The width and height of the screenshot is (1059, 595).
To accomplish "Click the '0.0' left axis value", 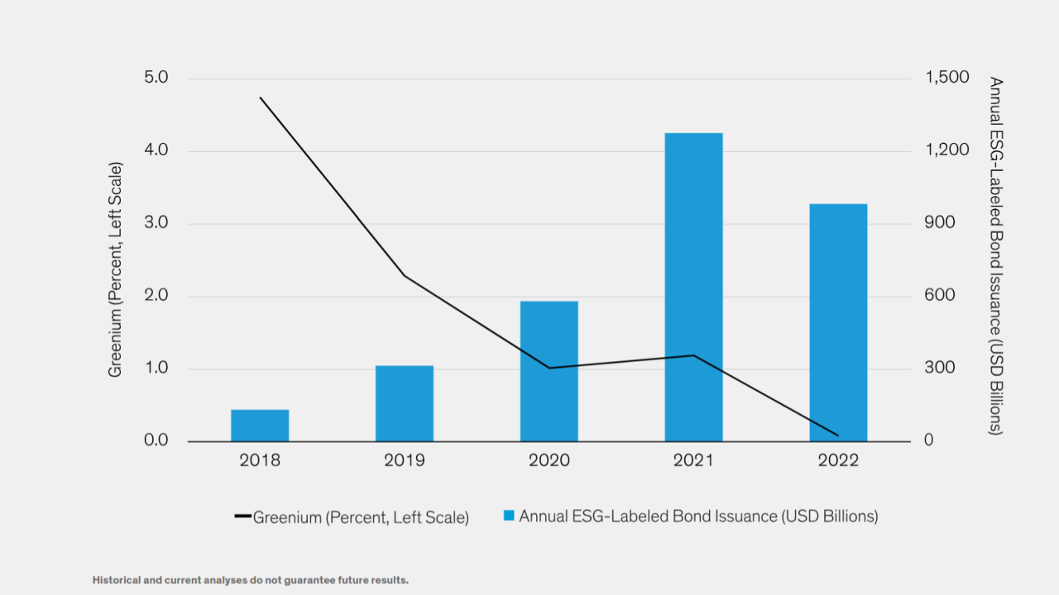I will click(156, 440).
